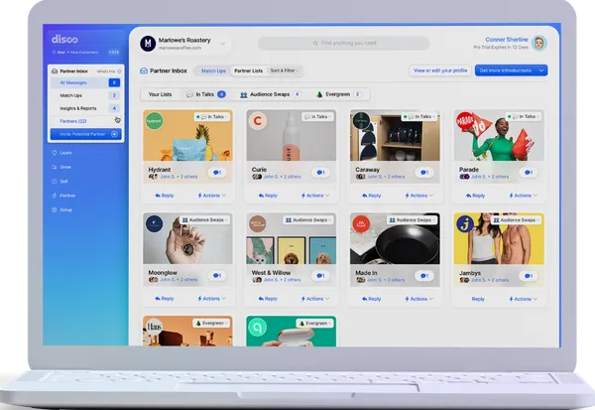Open All Messages in sidebar
This screenshot has width=595, height=410.
pos(85,82)
